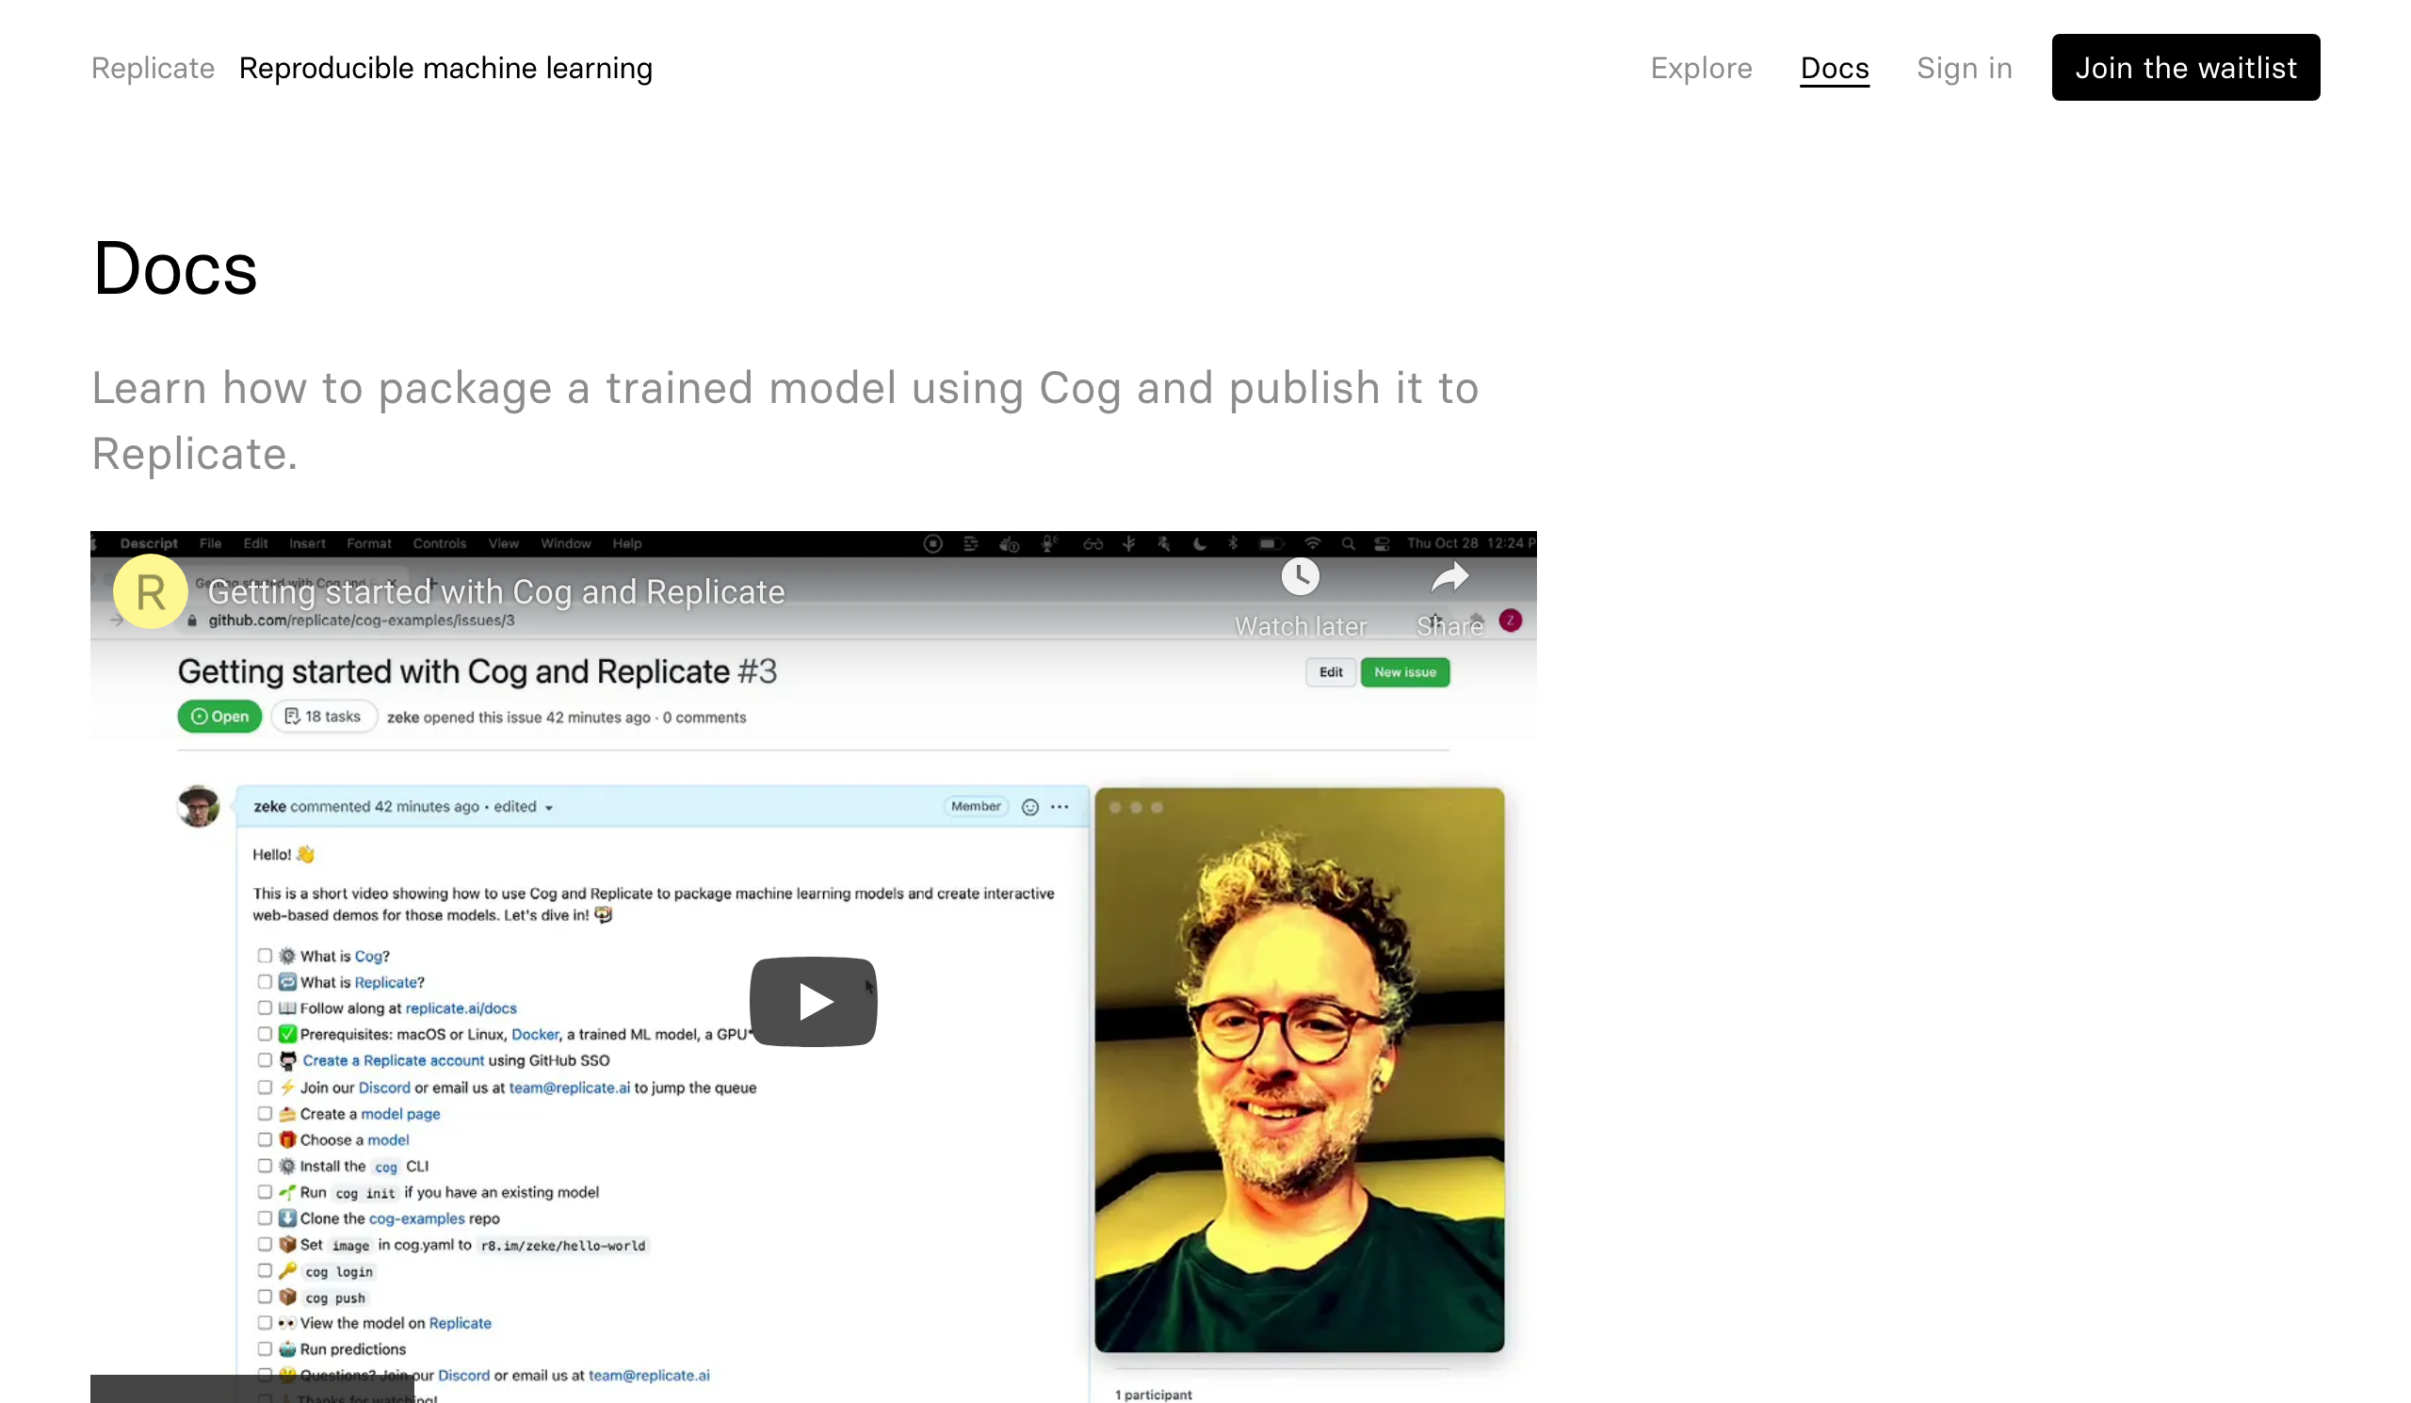This screenshot has width=2411, height=1403.
Task: Click the 18 tasks badge
Action: click(323, 717)
